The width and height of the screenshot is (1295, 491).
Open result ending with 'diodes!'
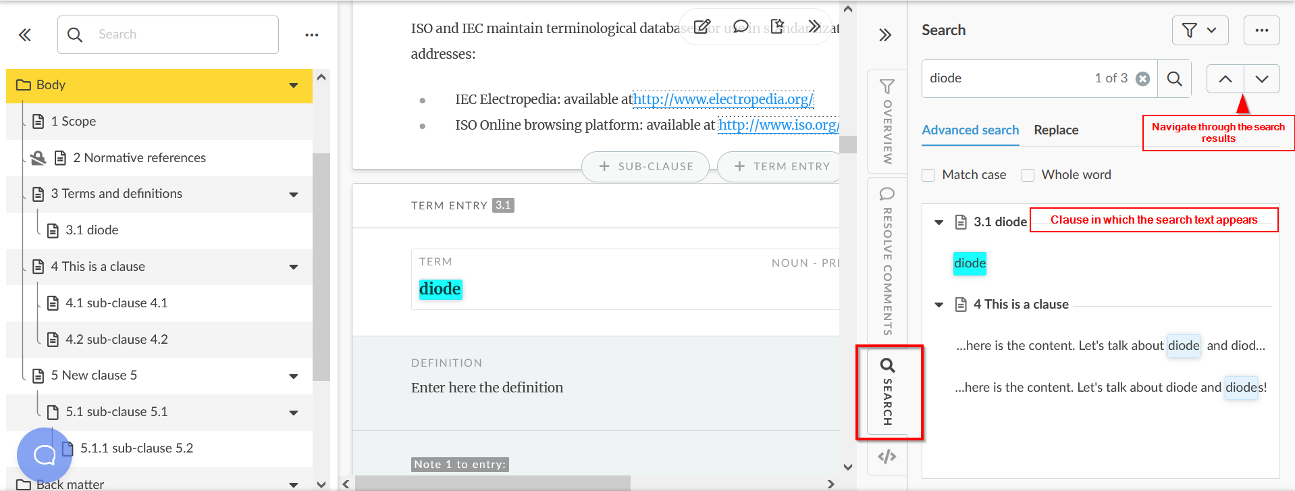point(1111,388)
